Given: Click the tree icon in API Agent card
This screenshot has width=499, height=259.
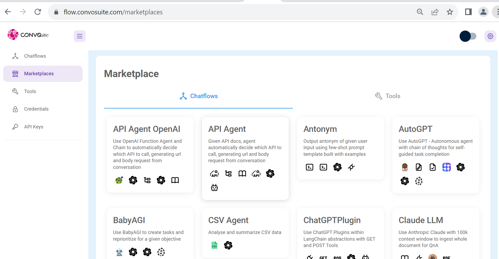Looking at the screenshot, I should [228, 174].
